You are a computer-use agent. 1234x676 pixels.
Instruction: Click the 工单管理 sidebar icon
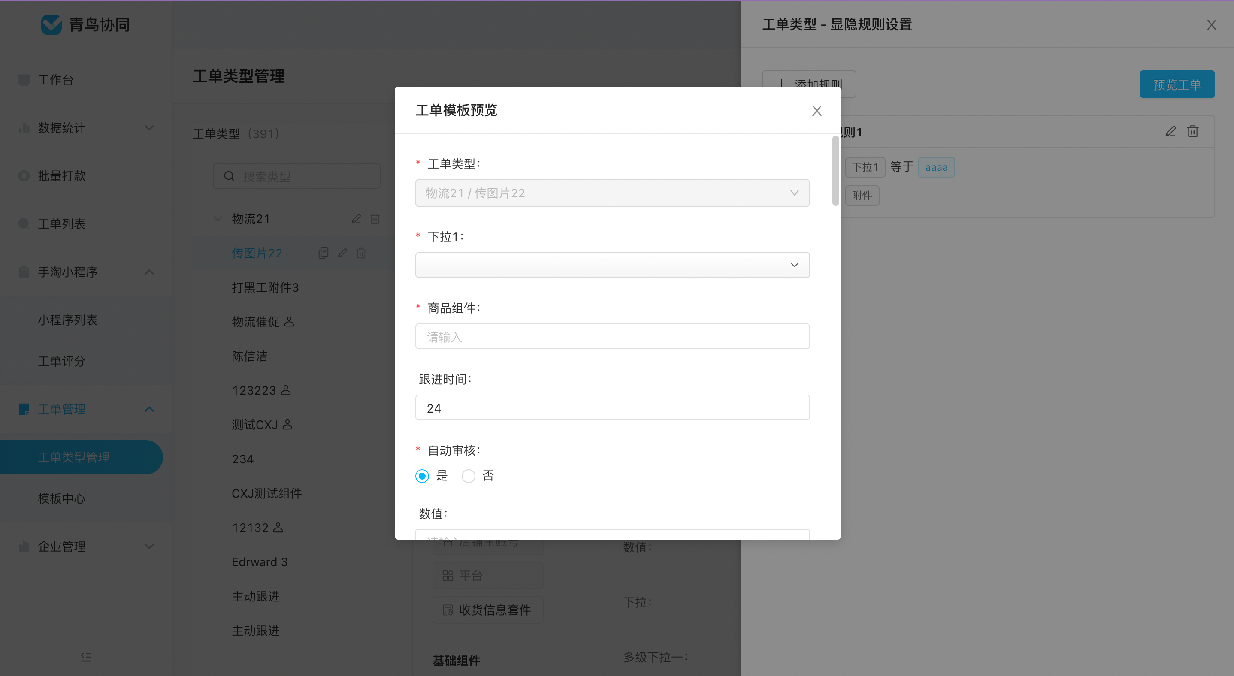[x=24, y=409]
